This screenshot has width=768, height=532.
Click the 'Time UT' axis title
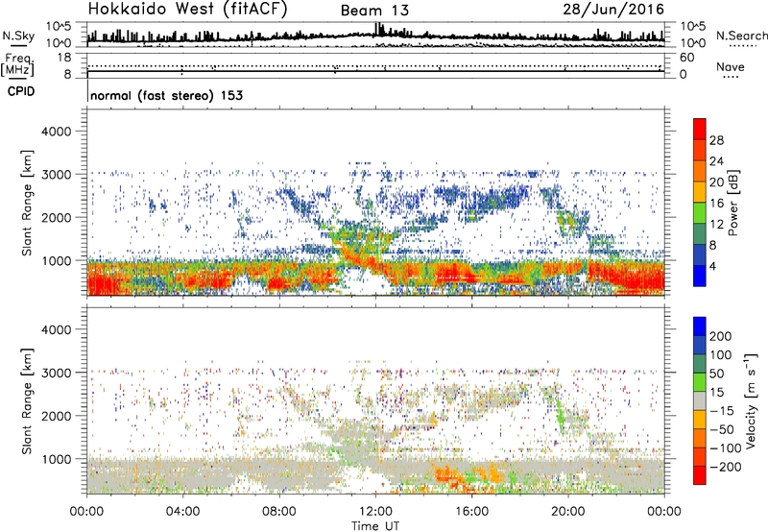click(x=375, y=526)
